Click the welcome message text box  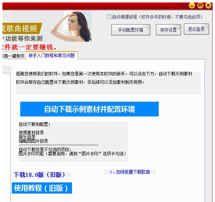coord(108,82)
